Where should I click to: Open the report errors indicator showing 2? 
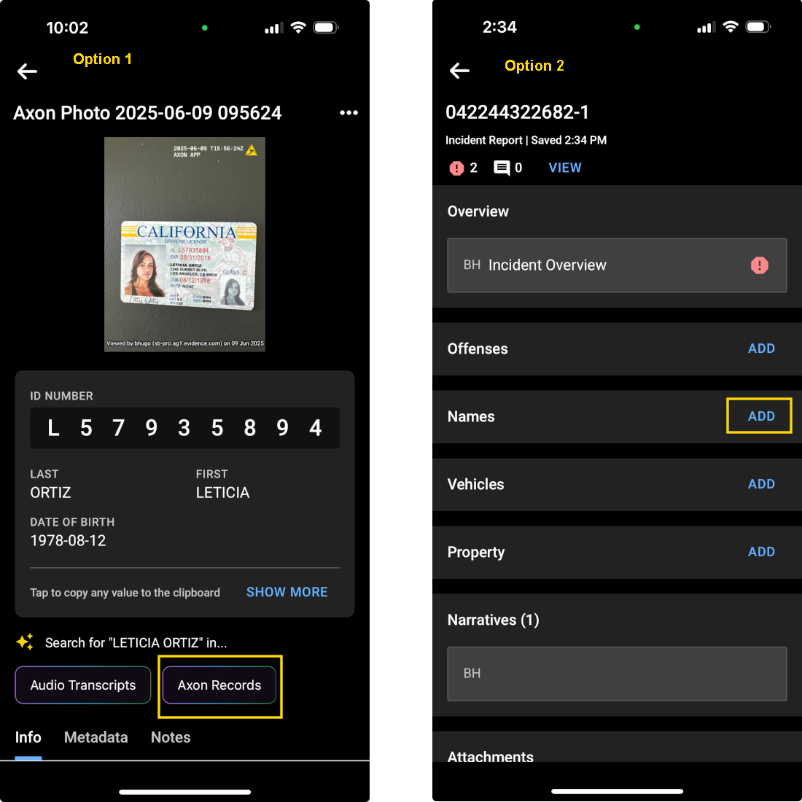coord(462,168)
